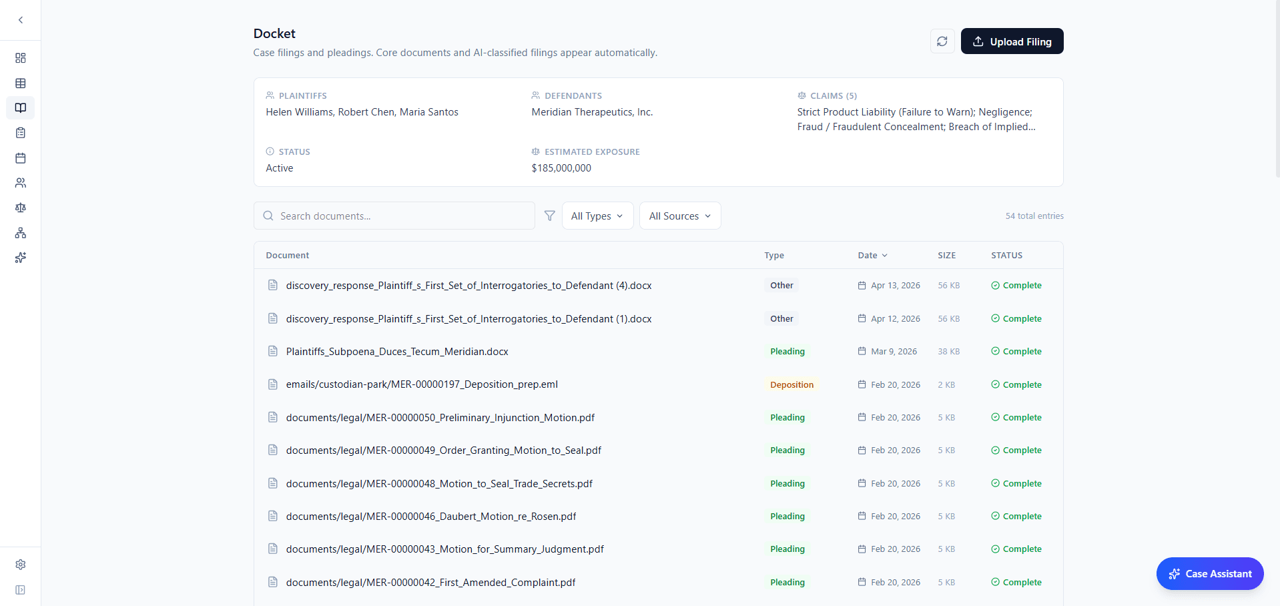Click the 54 total entries count
The image size is (1280, 606).
pos(1034,216)
